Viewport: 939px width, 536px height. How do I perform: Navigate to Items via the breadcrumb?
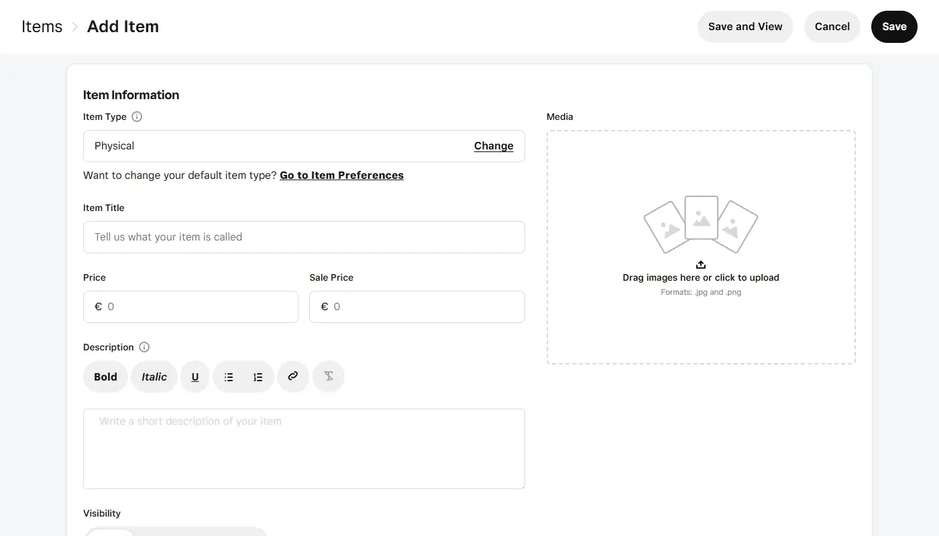click(42, 26)
